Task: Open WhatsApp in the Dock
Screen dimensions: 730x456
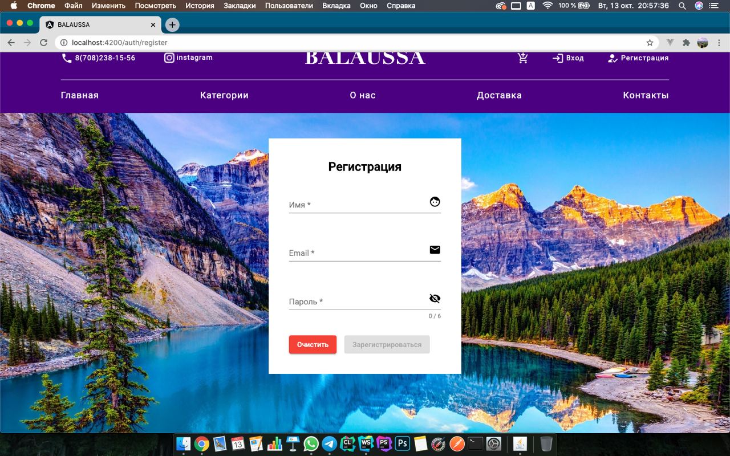Action: coord(311,443)
